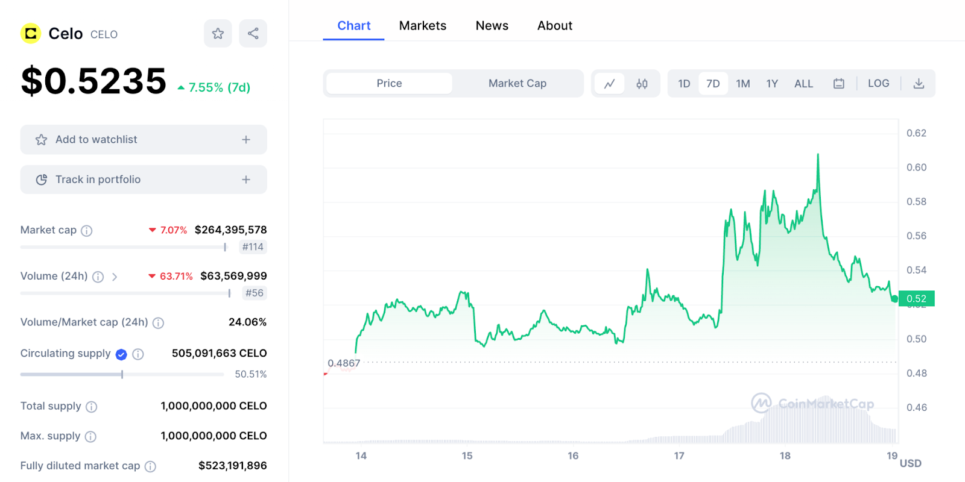This screenshot has width=965, height=482.
Task: Set chart range to 1M
Action: point(743,84)
